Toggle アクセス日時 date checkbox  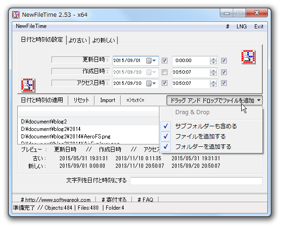click(165, 83)
